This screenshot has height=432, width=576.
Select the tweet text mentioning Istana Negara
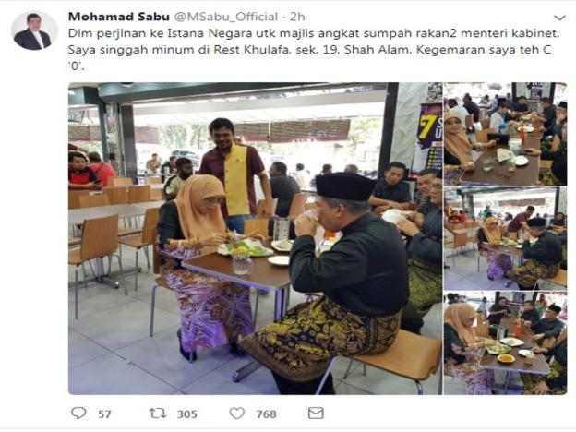coord(314,33)
